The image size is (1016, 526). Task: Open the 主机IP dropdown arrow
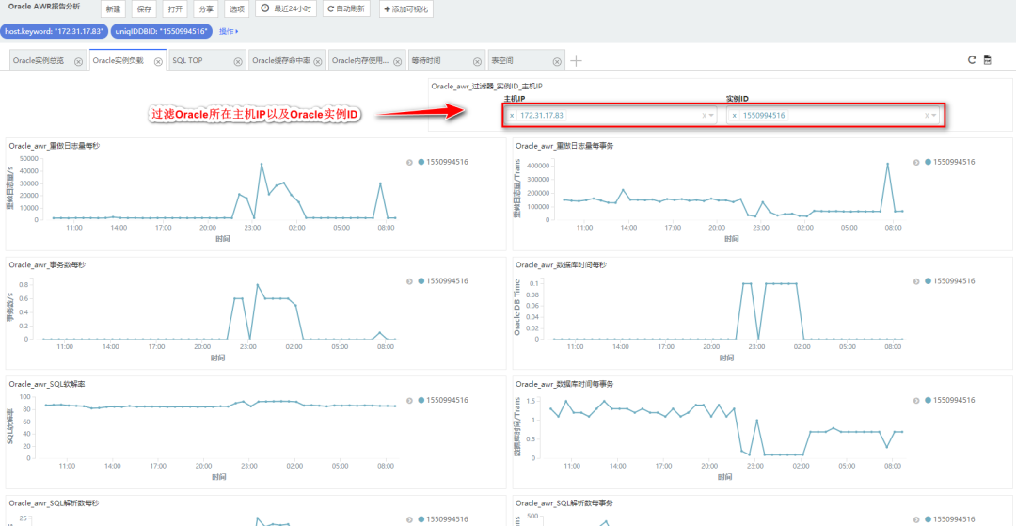point(711,116)
